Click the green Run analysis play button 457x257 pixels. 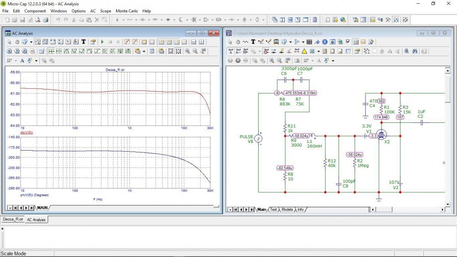102,42
